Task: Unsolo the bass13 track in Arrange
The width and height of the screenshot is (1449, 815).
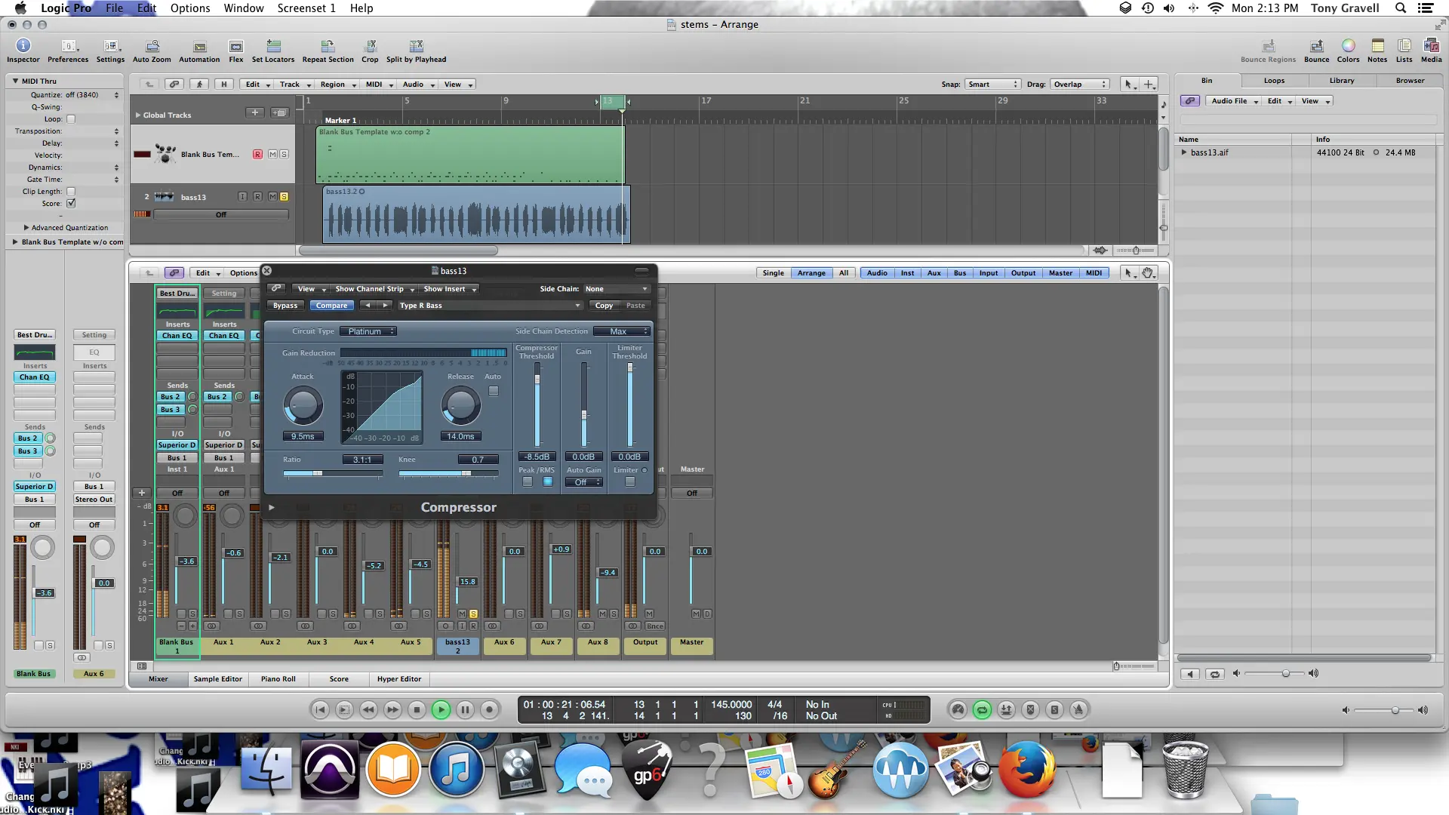Action: (x=284, y=197)
